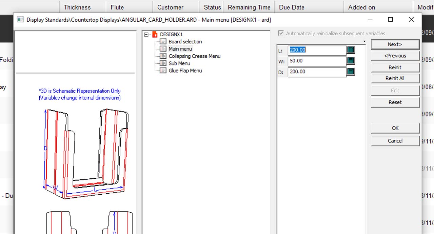
Task: Click the Board selection menu icon
Action: 163,42
